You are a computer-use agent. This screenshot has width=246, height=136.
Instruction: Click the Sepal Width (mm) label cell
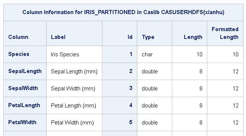(74, 88)
